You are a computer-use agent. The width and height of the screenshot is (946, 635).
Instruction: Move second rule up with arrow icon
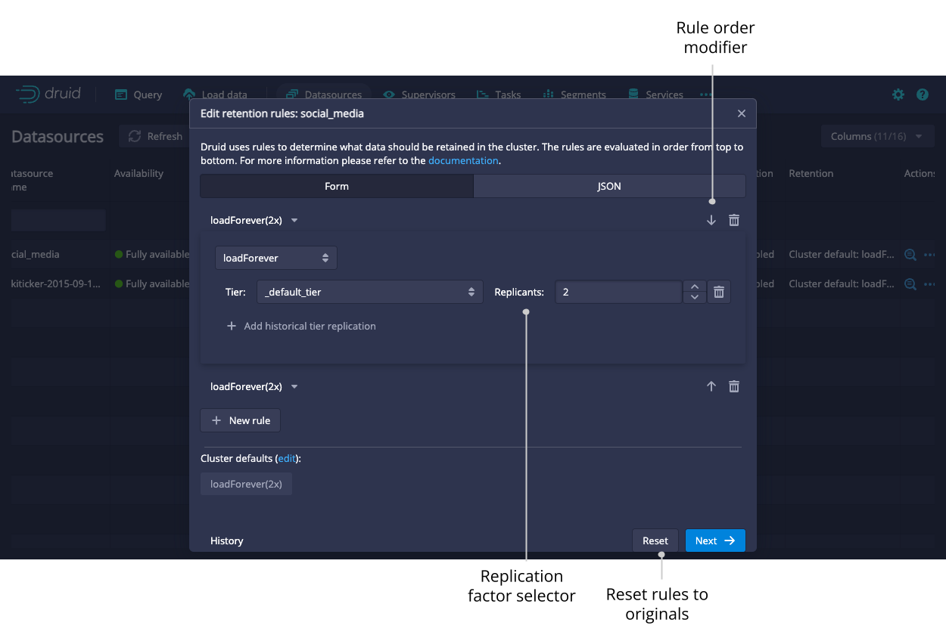pos(711,386)
